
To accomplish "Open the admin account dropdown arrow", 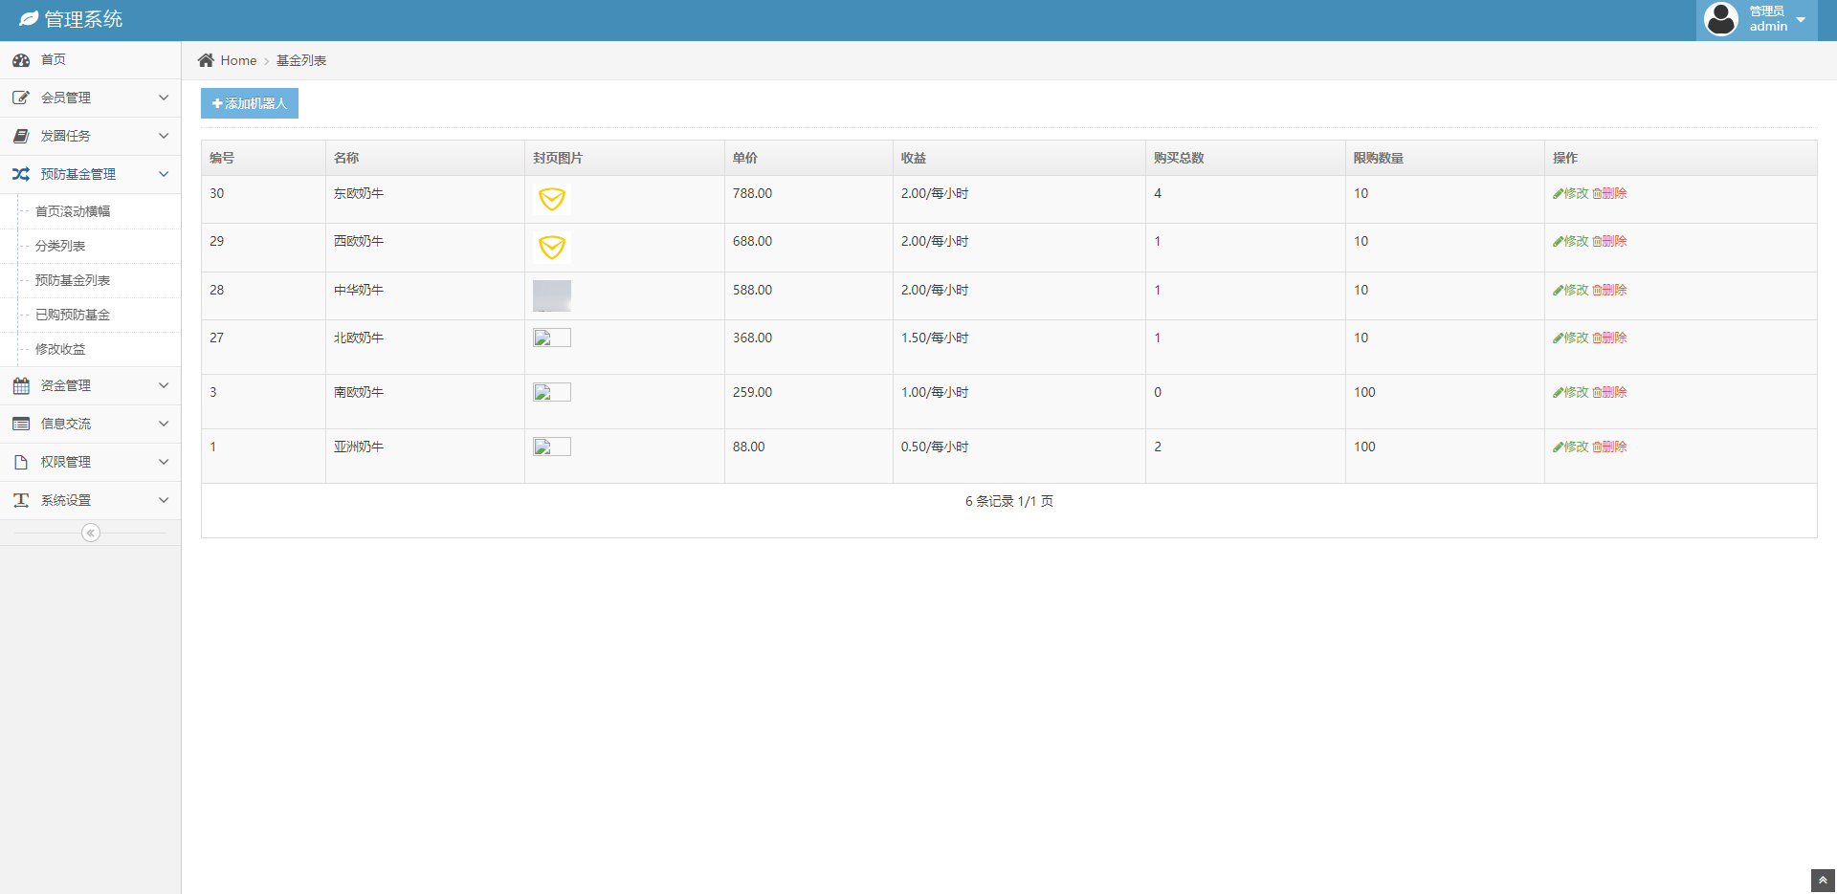I will tap(1801, 20).
